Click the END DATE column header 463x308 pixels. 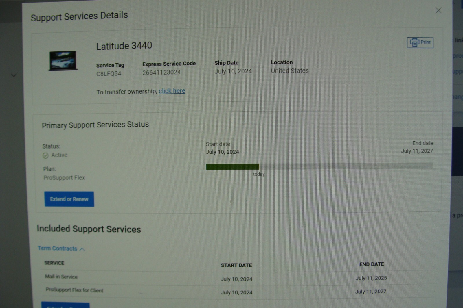(372, 264)
